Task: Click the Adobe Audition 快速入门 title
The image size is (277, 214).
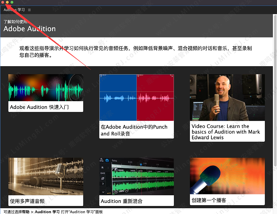Action: point(39,107)
